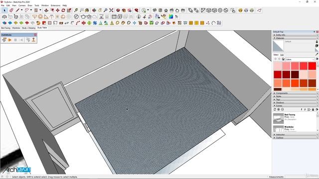This screenshot has height=179, width=319.
Task: Click the Measurements input box
Action: pos(301,177)
